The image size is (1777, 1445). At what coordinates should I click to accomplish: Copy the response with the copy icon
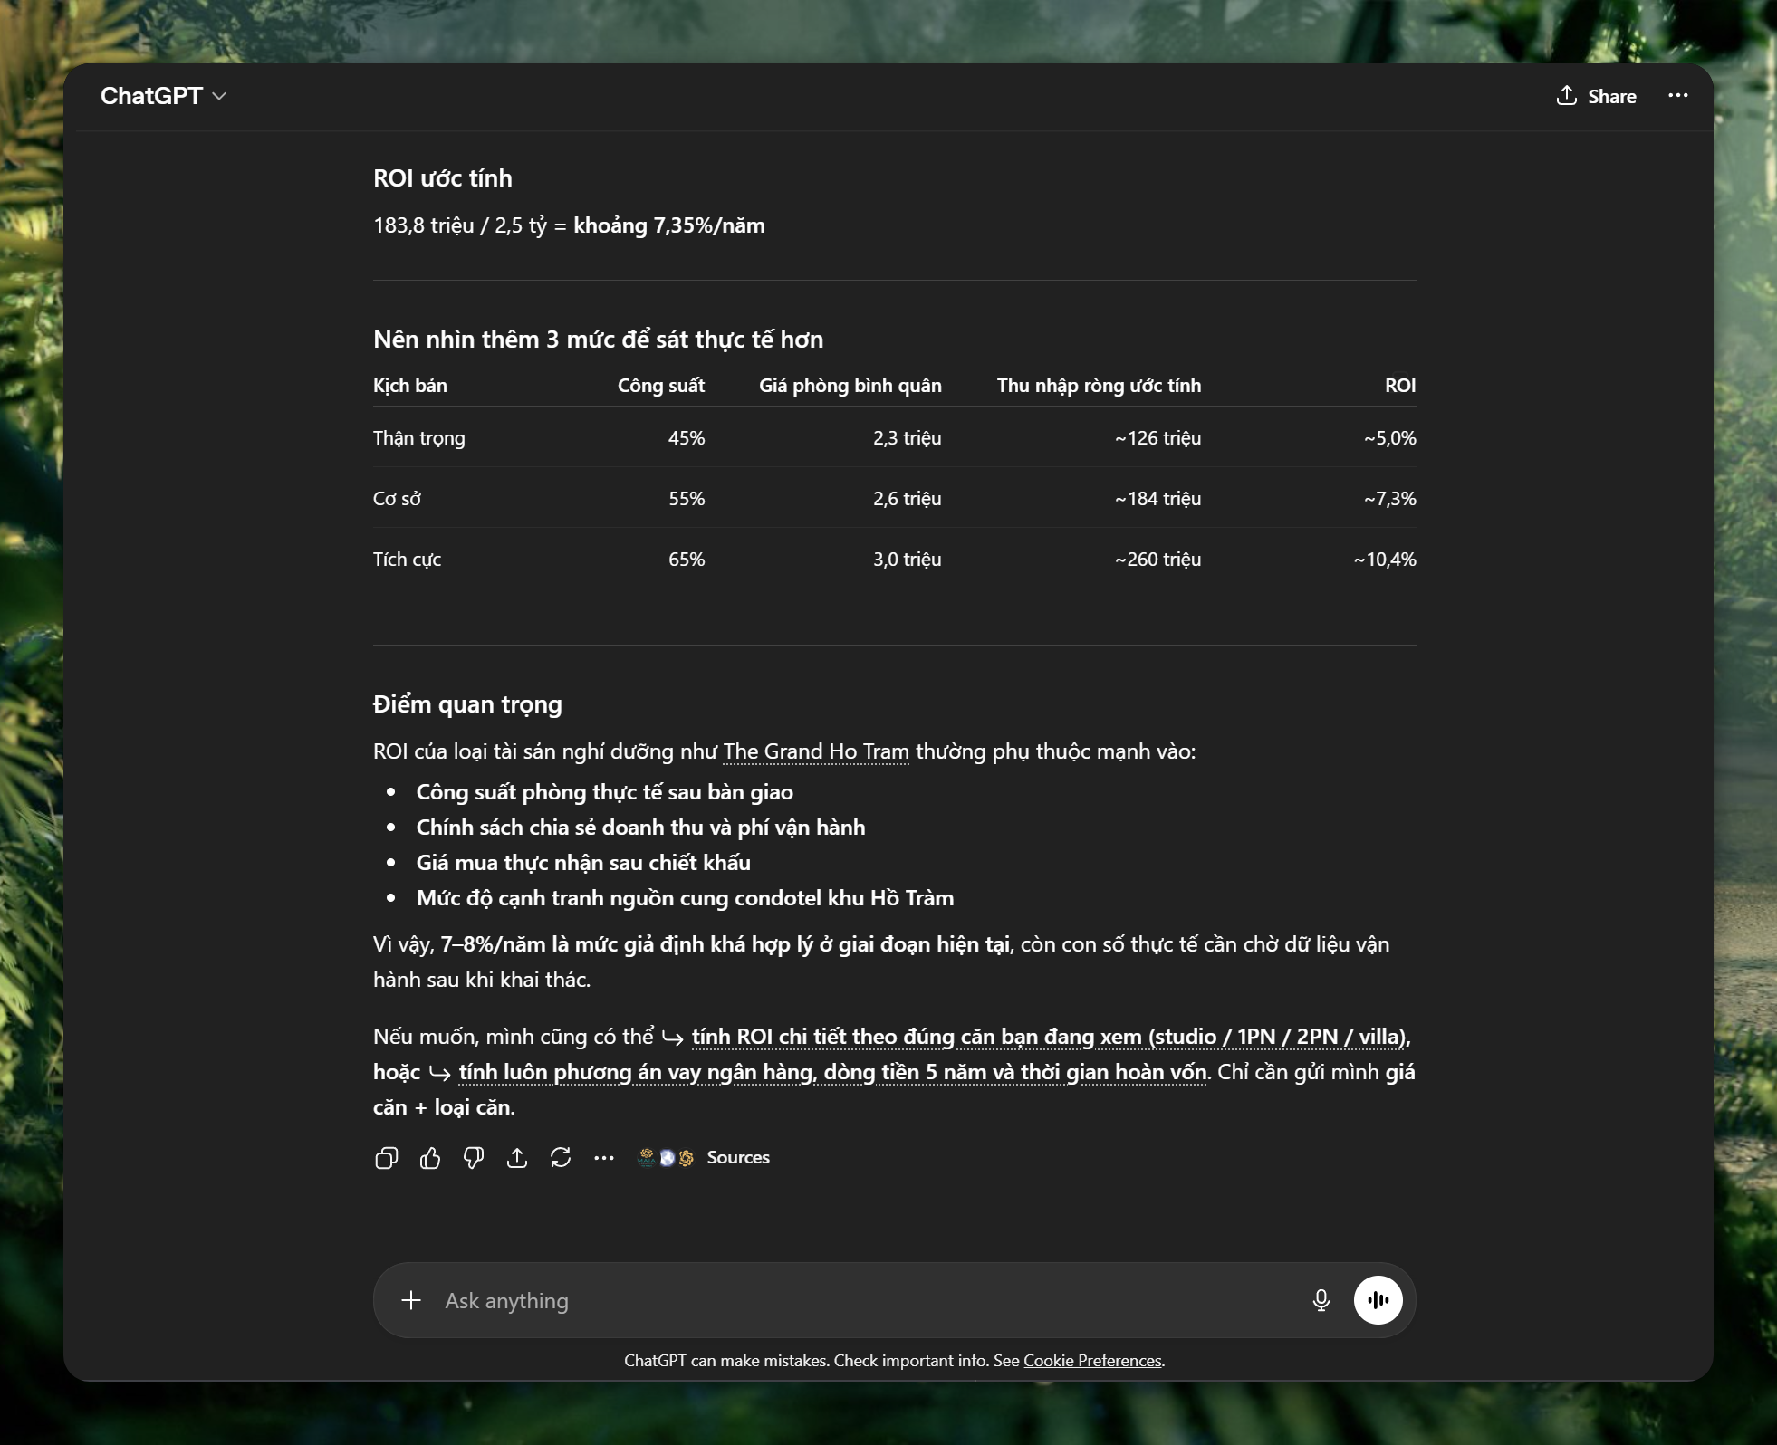[x=386, y=1158]
